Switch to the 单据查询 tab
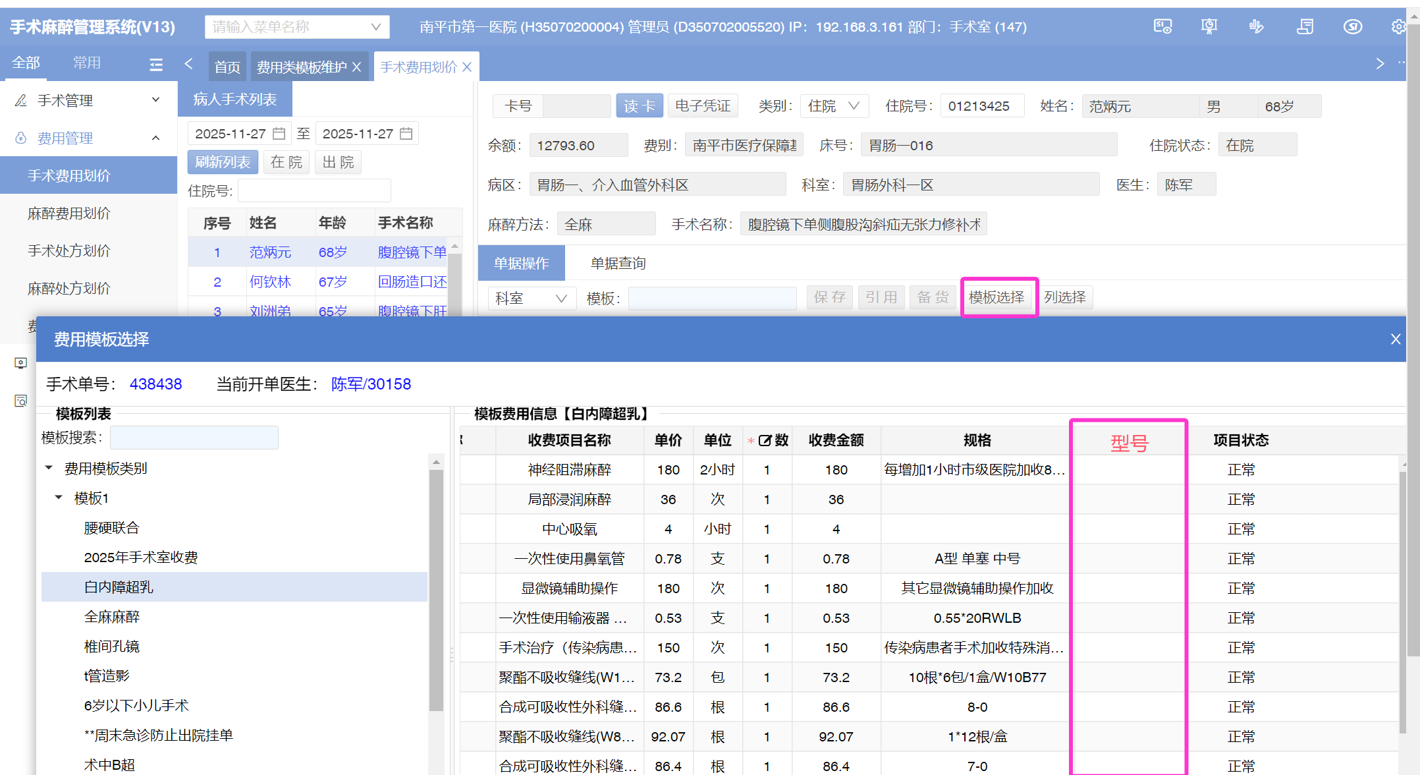 coord(618,264)
